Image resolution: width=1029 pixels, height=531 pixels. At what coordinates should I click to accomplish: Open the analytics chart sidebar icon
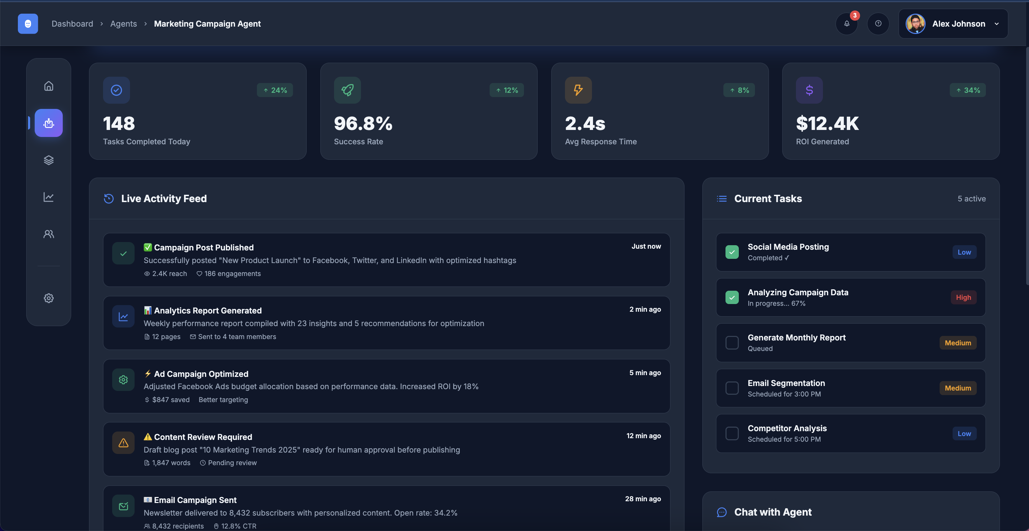pyautogui.click(x=48, y=197)
